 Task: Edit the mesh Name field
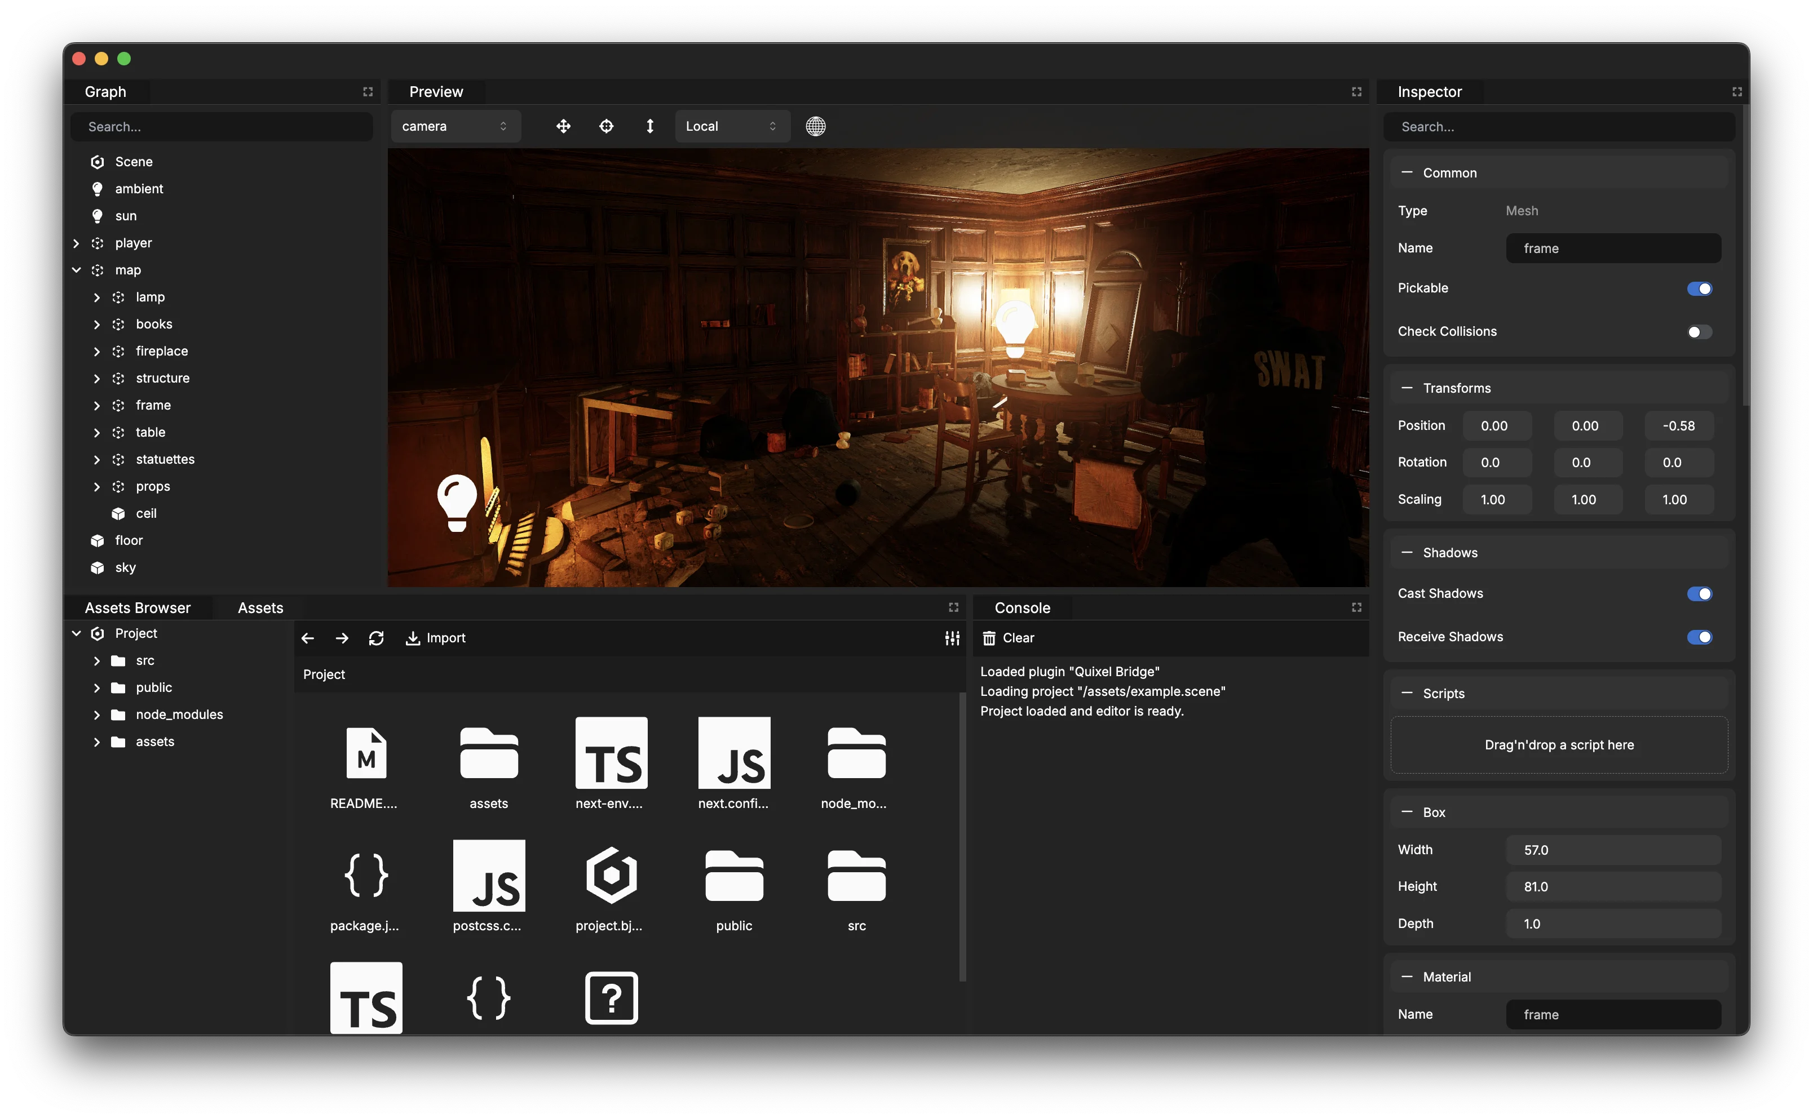tap(1613, 248)
